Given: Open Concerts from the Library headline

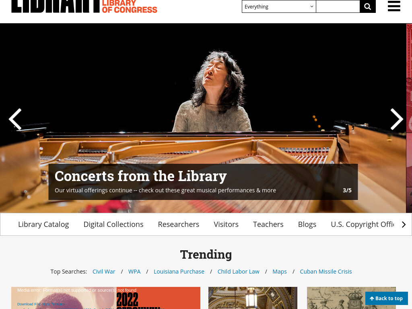Looking at the screenshot, I should (140, 176).
